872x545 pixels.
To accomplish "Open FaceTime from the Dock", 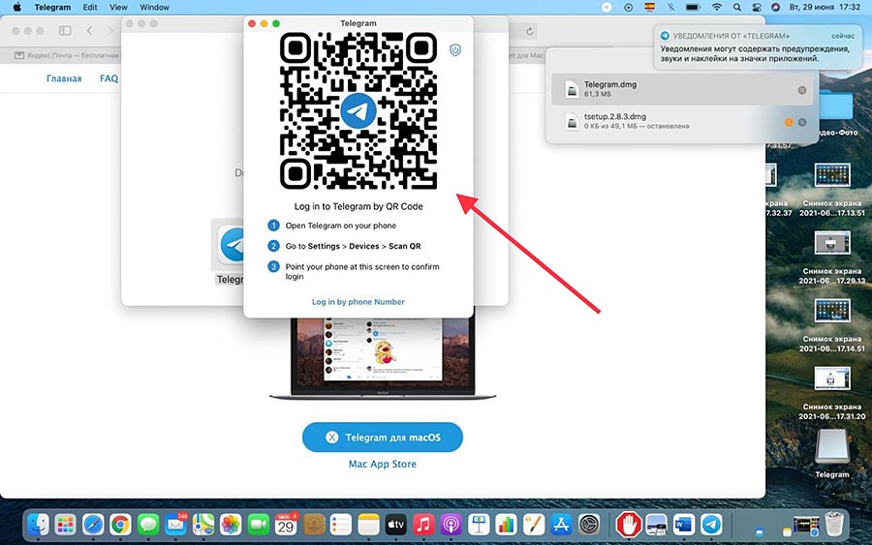I will [258, 524].
